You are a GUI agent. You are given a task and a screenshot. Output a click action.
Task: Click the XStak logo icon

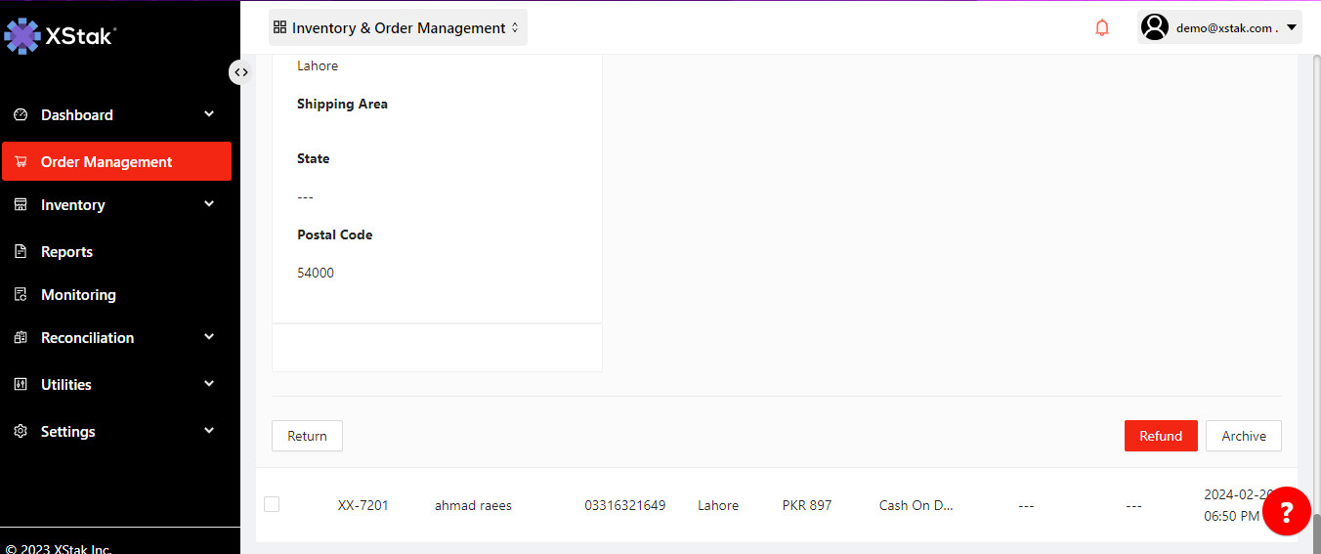(22, 36)
